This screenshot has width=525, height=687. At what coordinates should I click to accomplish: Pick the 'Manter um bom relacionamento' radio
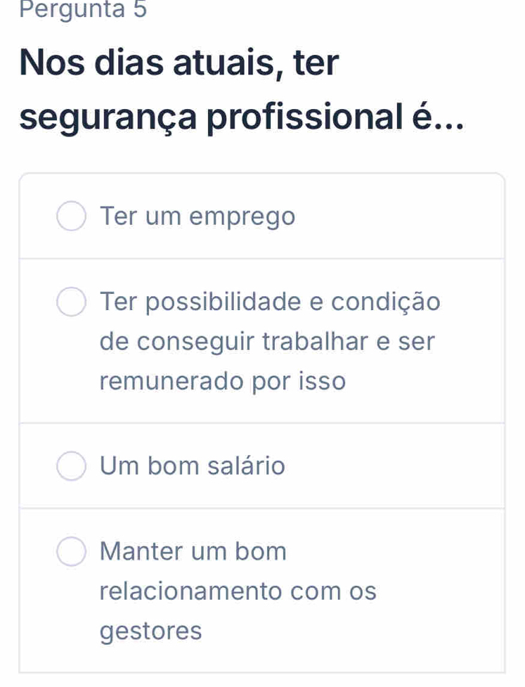coord(71,552)
